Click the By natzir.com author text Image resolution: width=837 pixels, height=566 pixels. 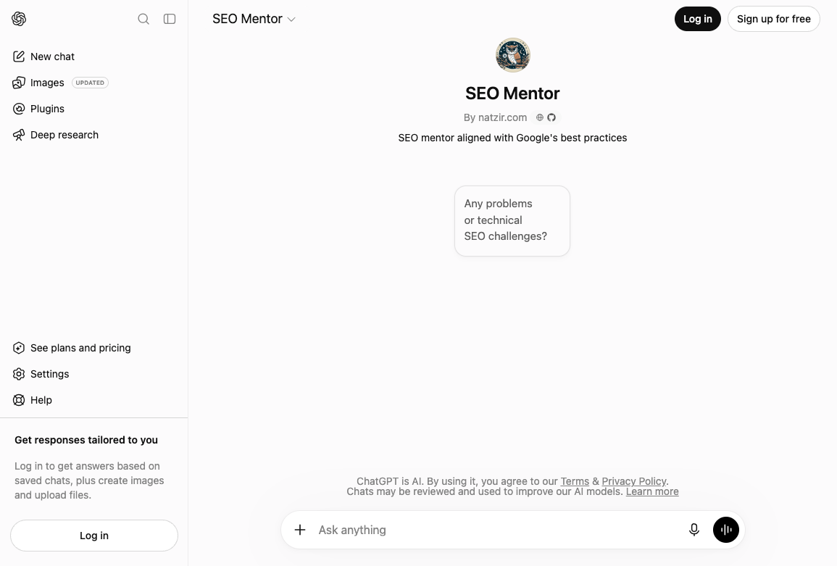point(496,117)
